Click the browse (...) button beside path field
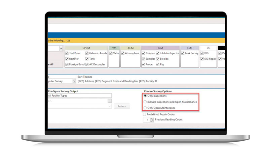 click(x=109, y=101)
